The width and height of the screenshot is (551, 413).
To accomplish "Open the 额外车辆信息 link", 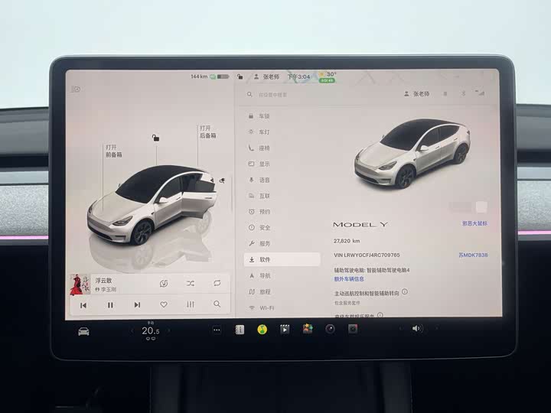I will [349, 279].
